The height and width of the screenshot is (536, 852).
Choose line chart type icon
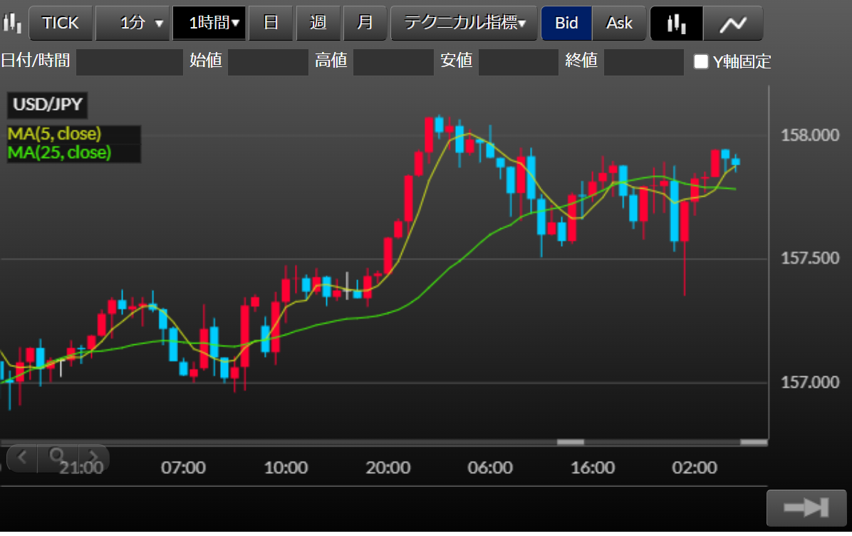tap(733, 23)
